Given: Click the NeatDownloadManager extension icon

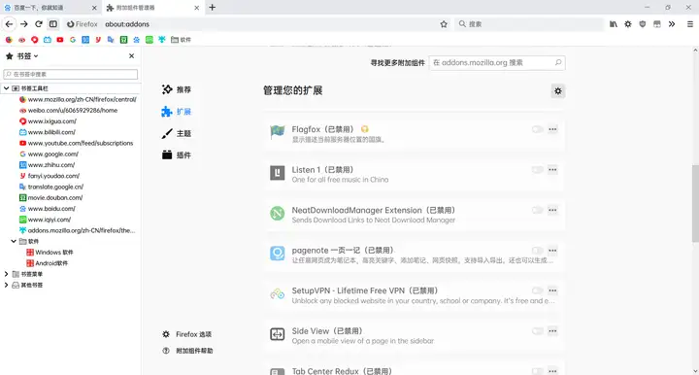Looking at the screenshot, I should (x=278, y=213).
